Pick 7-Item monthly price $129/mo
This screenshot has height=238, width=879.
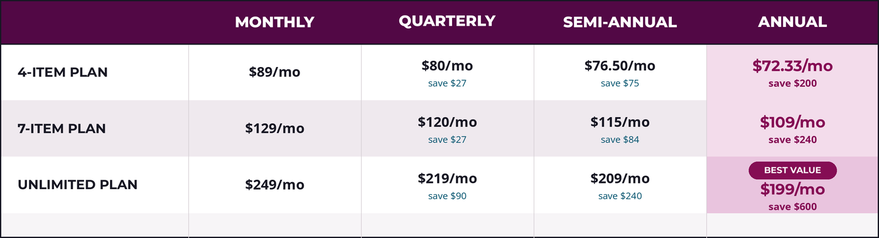tap(274, 128)
